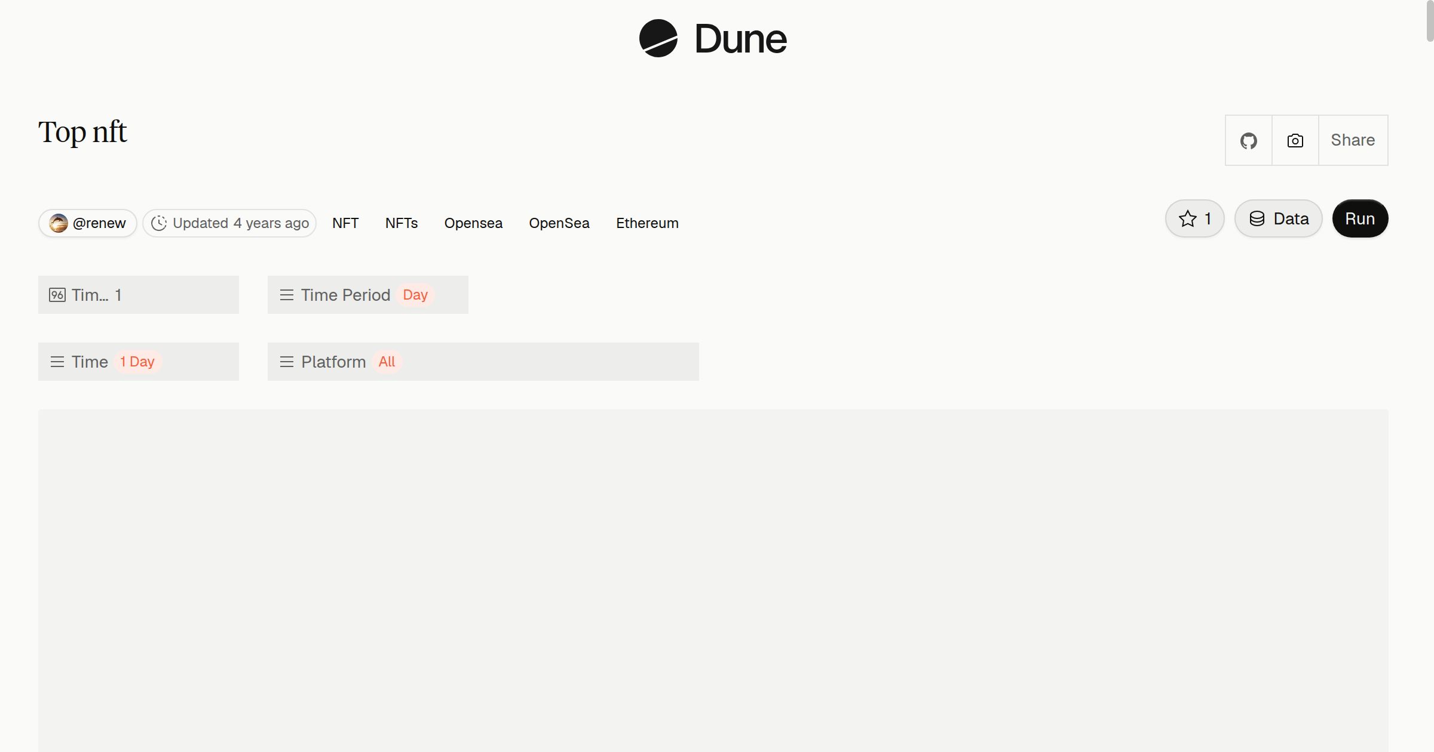Click the Day value badge
This screenshot has height=752, width=1434.
pos(415,295)
